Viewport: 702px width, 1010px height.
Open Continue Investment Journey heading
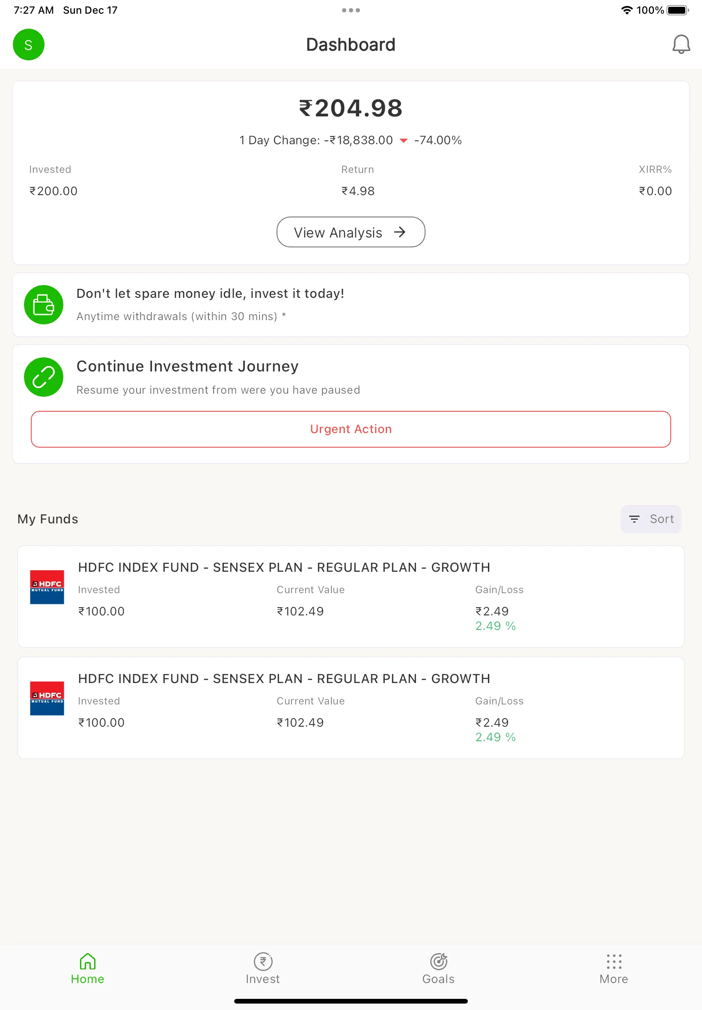187,366
